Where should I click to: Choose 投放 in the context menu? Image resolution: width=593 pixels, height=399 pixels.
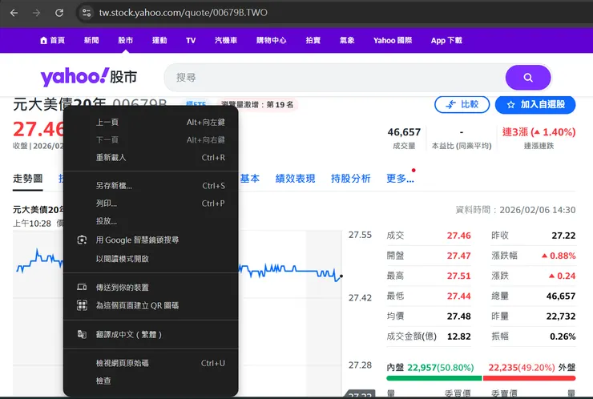click(151, 221)
